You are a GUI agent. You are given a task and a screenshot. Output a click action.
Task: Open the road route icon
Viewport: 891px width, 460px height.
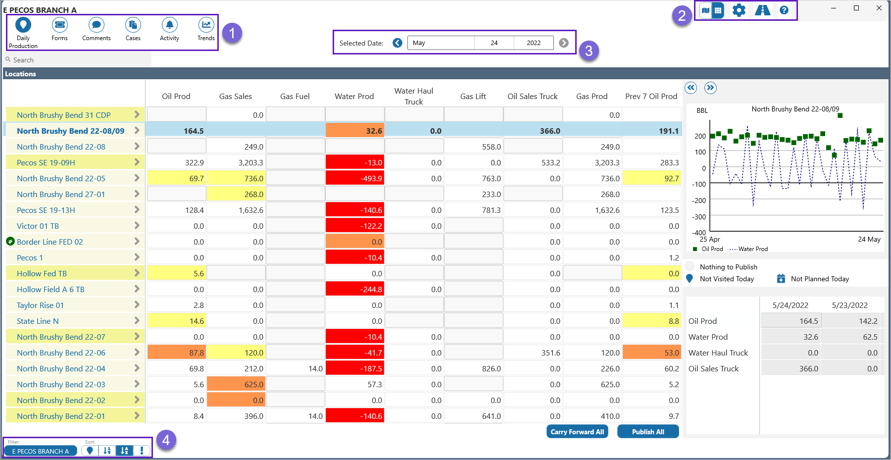(762, 10)
